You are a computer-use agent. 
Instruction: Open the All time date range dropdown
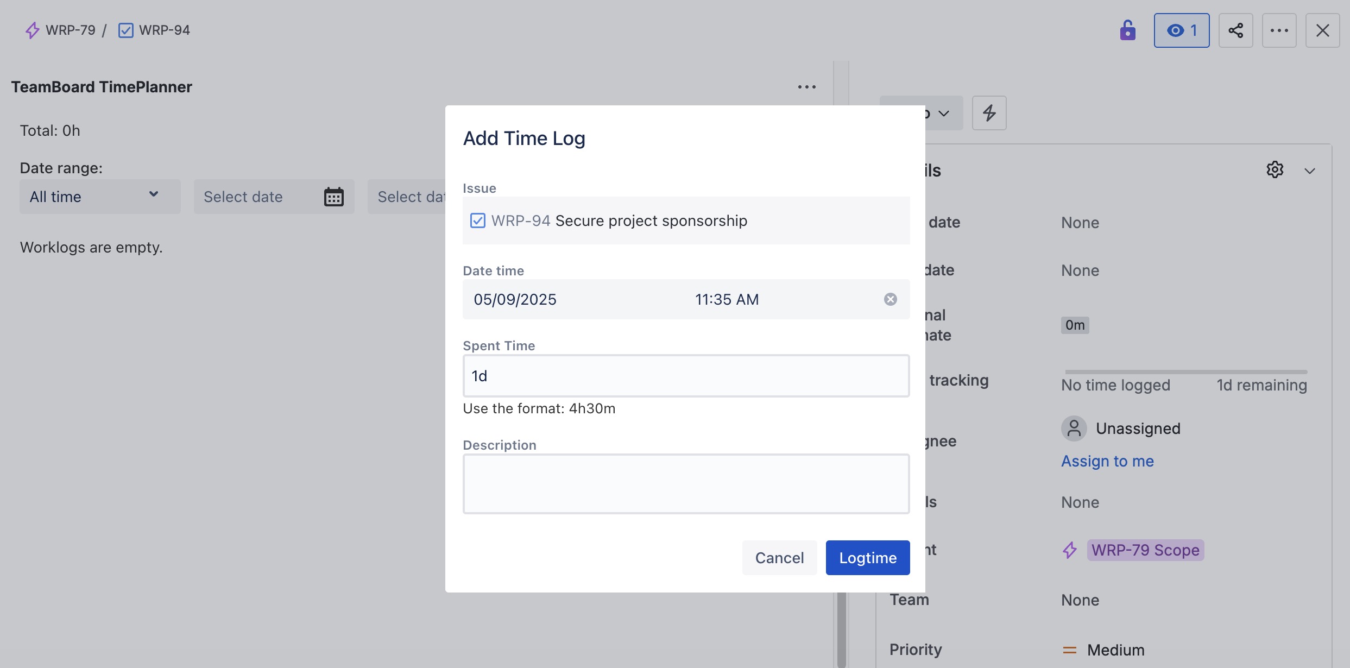pos(100,197)
